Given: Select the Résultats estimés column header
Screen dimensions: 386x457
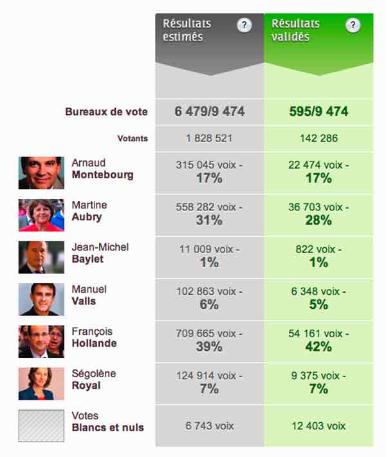Looking at the screenshot, I should [210, 44].
